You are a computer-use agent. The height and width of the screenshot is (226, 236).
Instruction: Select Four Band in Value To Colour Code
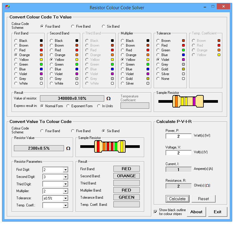tap(50, 131)
